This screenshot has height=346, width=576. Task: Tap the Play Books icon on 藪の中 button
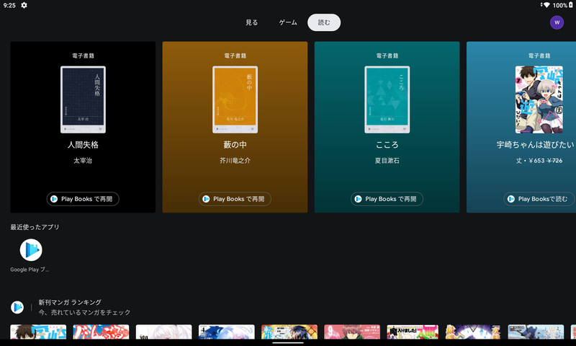click(206, 199)
